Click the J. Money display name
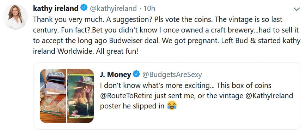Viewport: 306px width, 136px height. (x=116, y=75)
